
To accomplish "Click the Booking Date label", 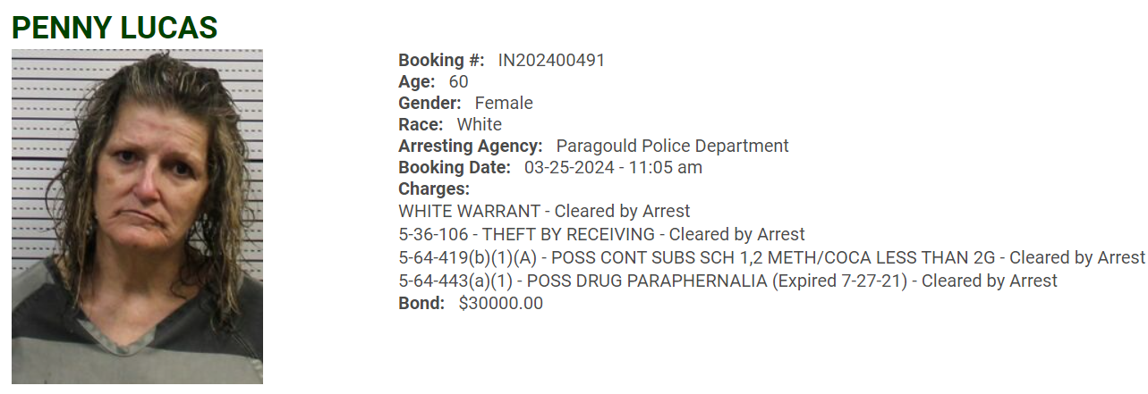I will 455,167.
